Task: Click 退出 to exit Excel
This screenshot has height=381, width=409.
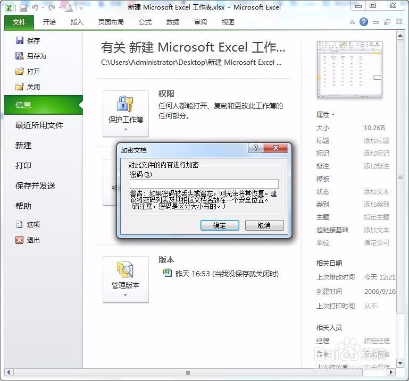Action: point(28,240)
